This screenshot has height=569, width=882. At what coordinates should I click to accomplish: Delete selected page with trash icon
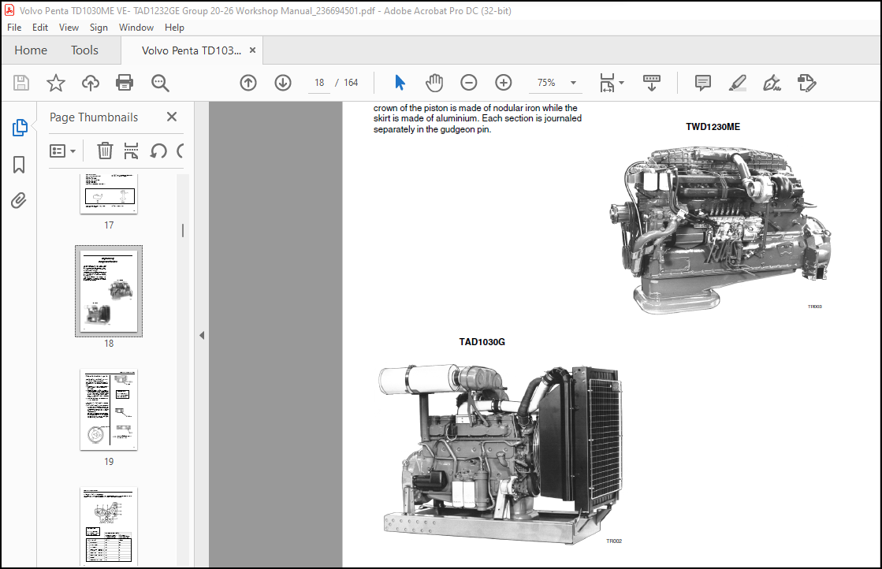[x=105, y=151]
